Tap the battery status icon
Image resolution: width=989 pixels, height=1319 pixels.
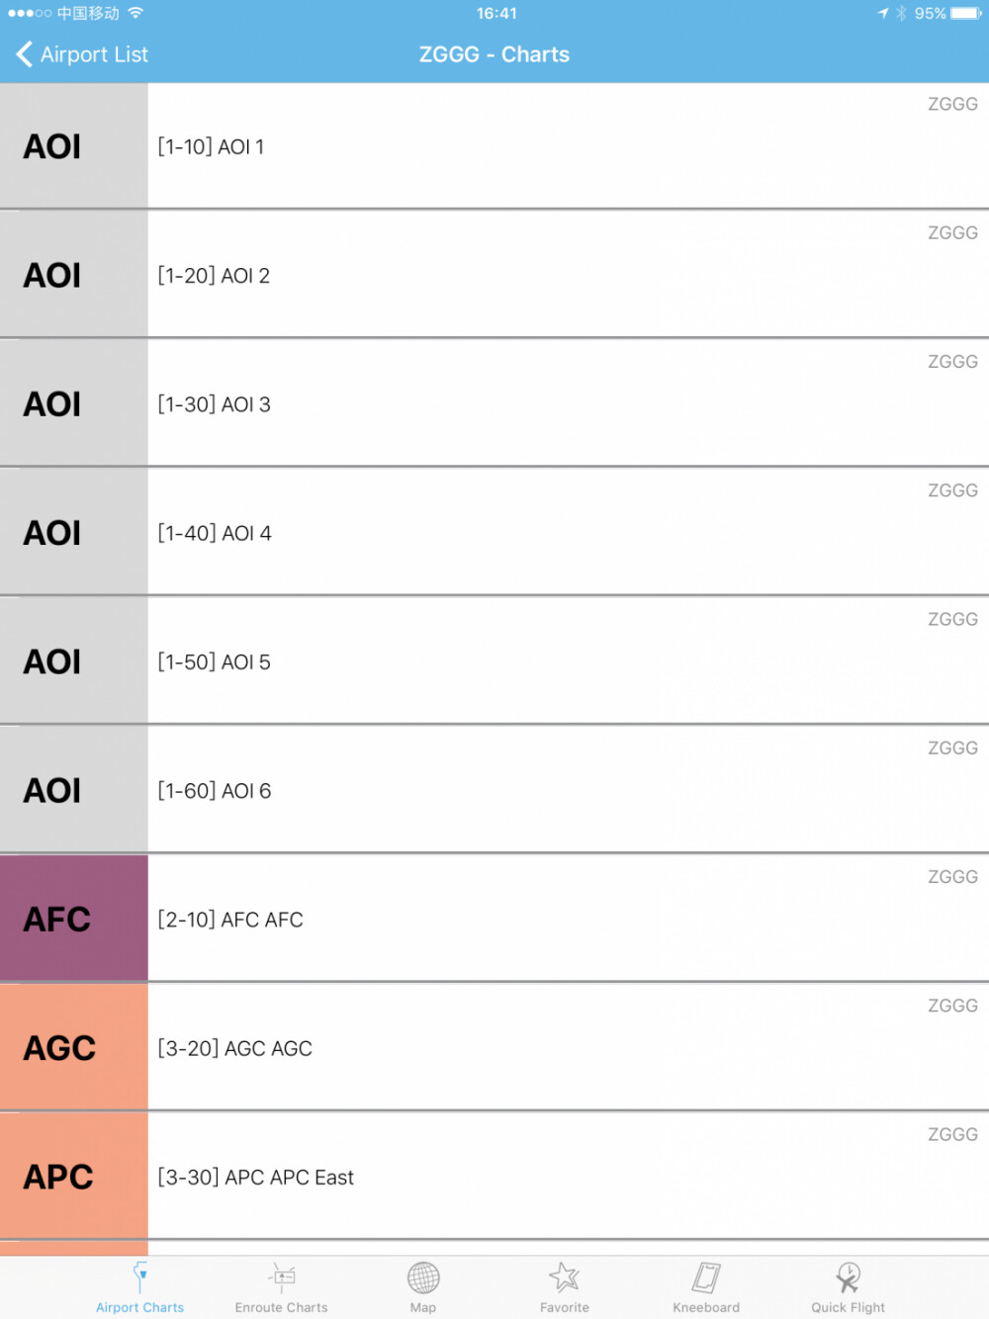click(x=966, y=14)
